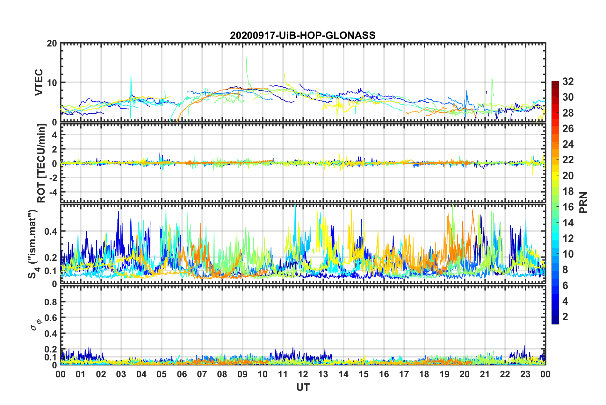Click colorbar tick label 6
Screen dimensions: 606x405
[565, 286]
